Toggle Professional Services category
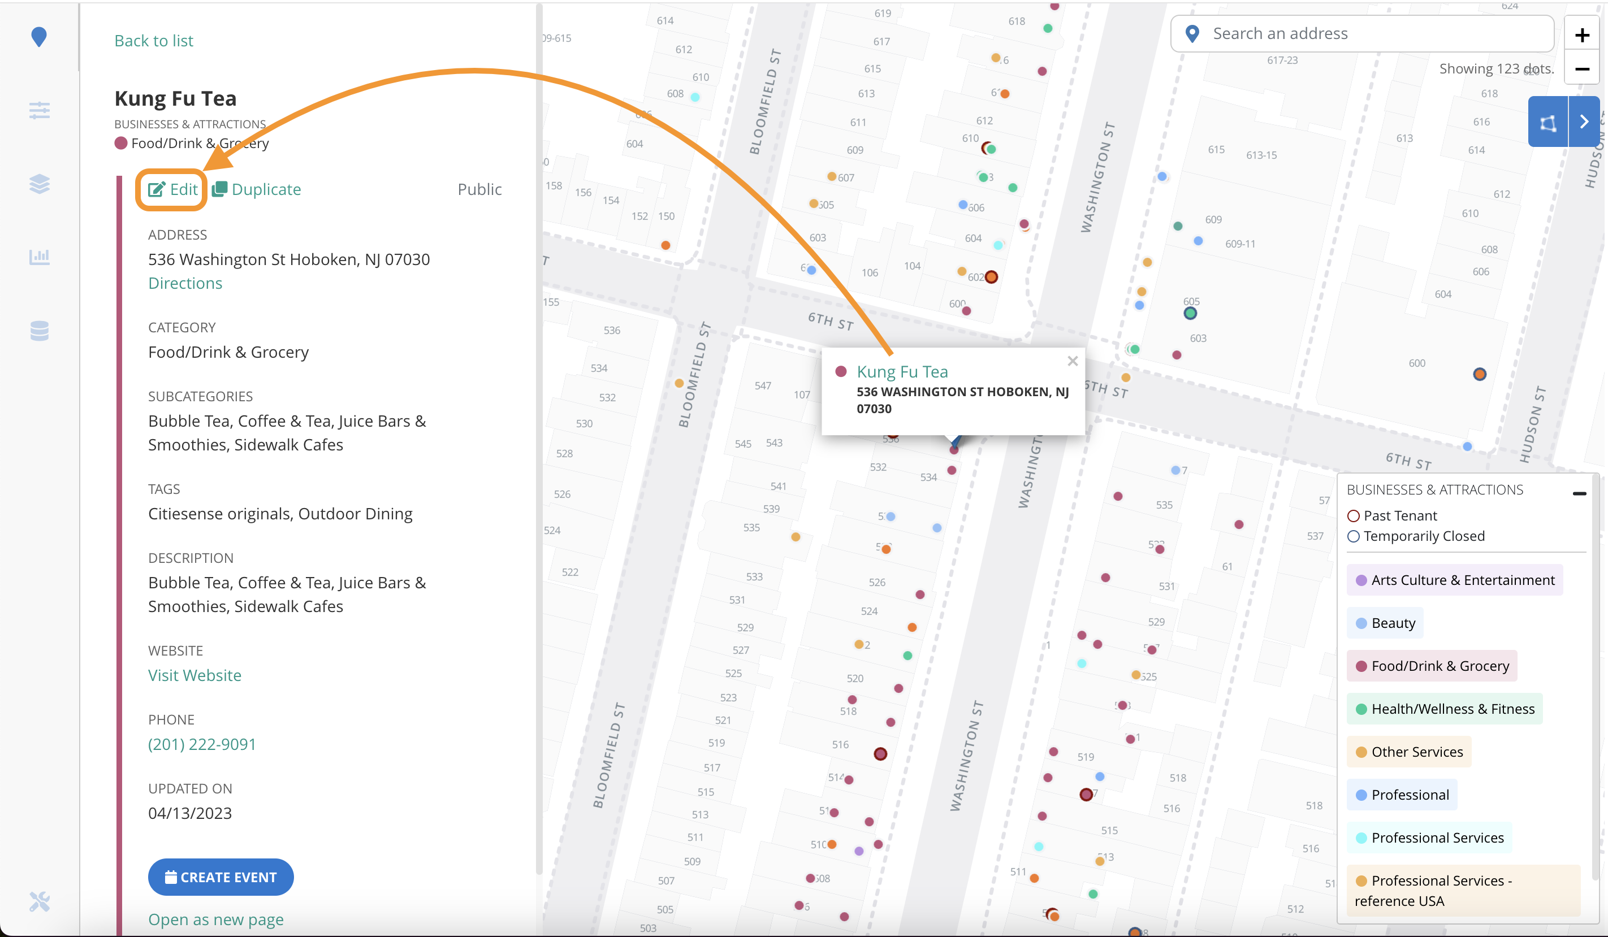The height and width of the screenshot is (937, 1608). pyautogui.click(x=1429, y=838)
